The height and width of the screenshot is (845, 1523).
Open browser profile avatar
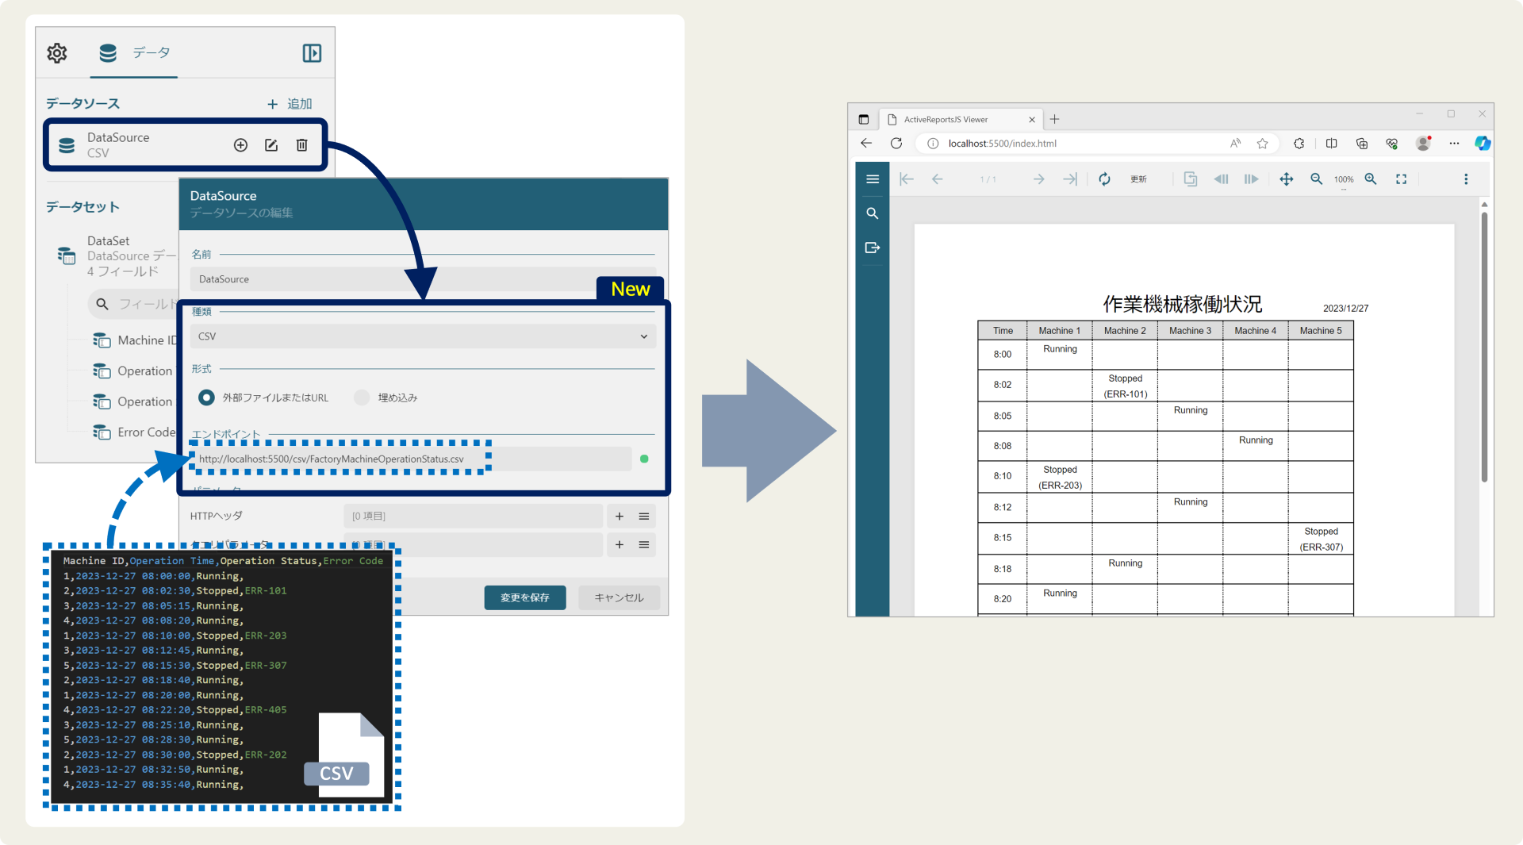(1424, 144)
